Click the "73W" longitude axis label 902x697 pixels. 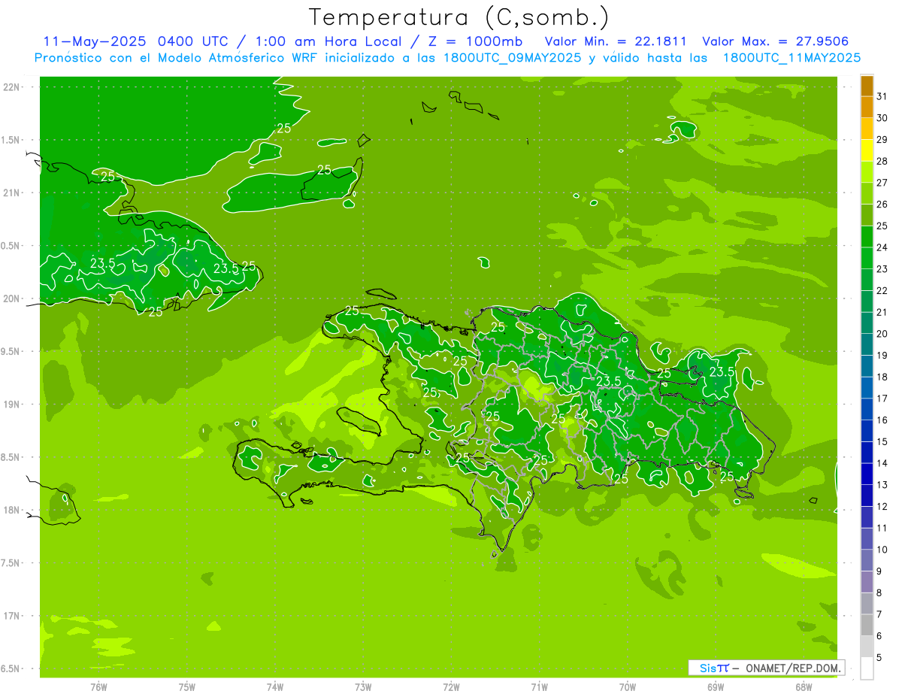pyautogui.click(x=363, y=687)
